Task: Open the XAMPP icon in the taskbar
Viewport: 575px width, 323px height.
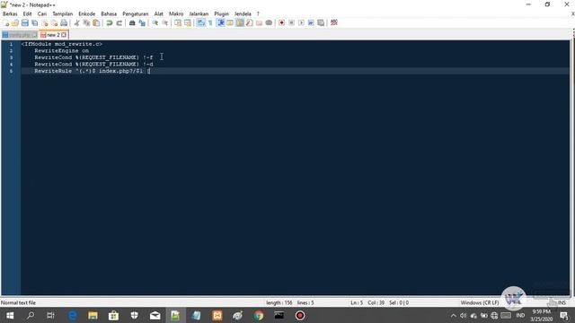Action: click(x=217, y=315)
